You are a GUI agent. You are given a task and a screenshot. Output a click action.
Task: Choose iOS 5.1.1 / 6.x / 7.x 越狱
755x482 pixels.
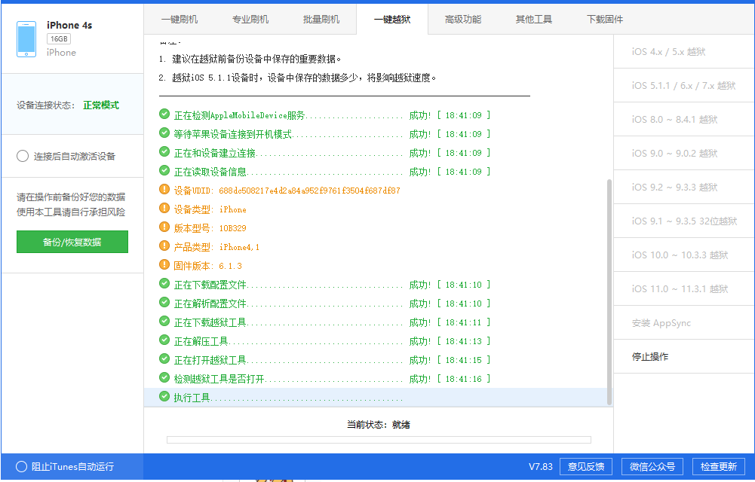pyautogui.click(x=684, y=86)
